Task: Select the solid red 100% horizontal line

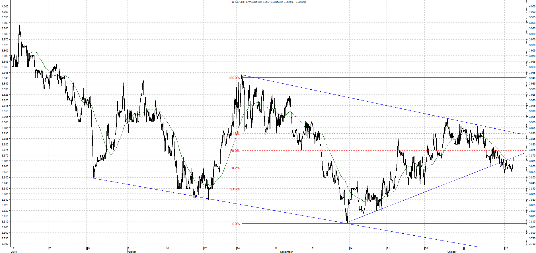Action: (x=383, y=77)
